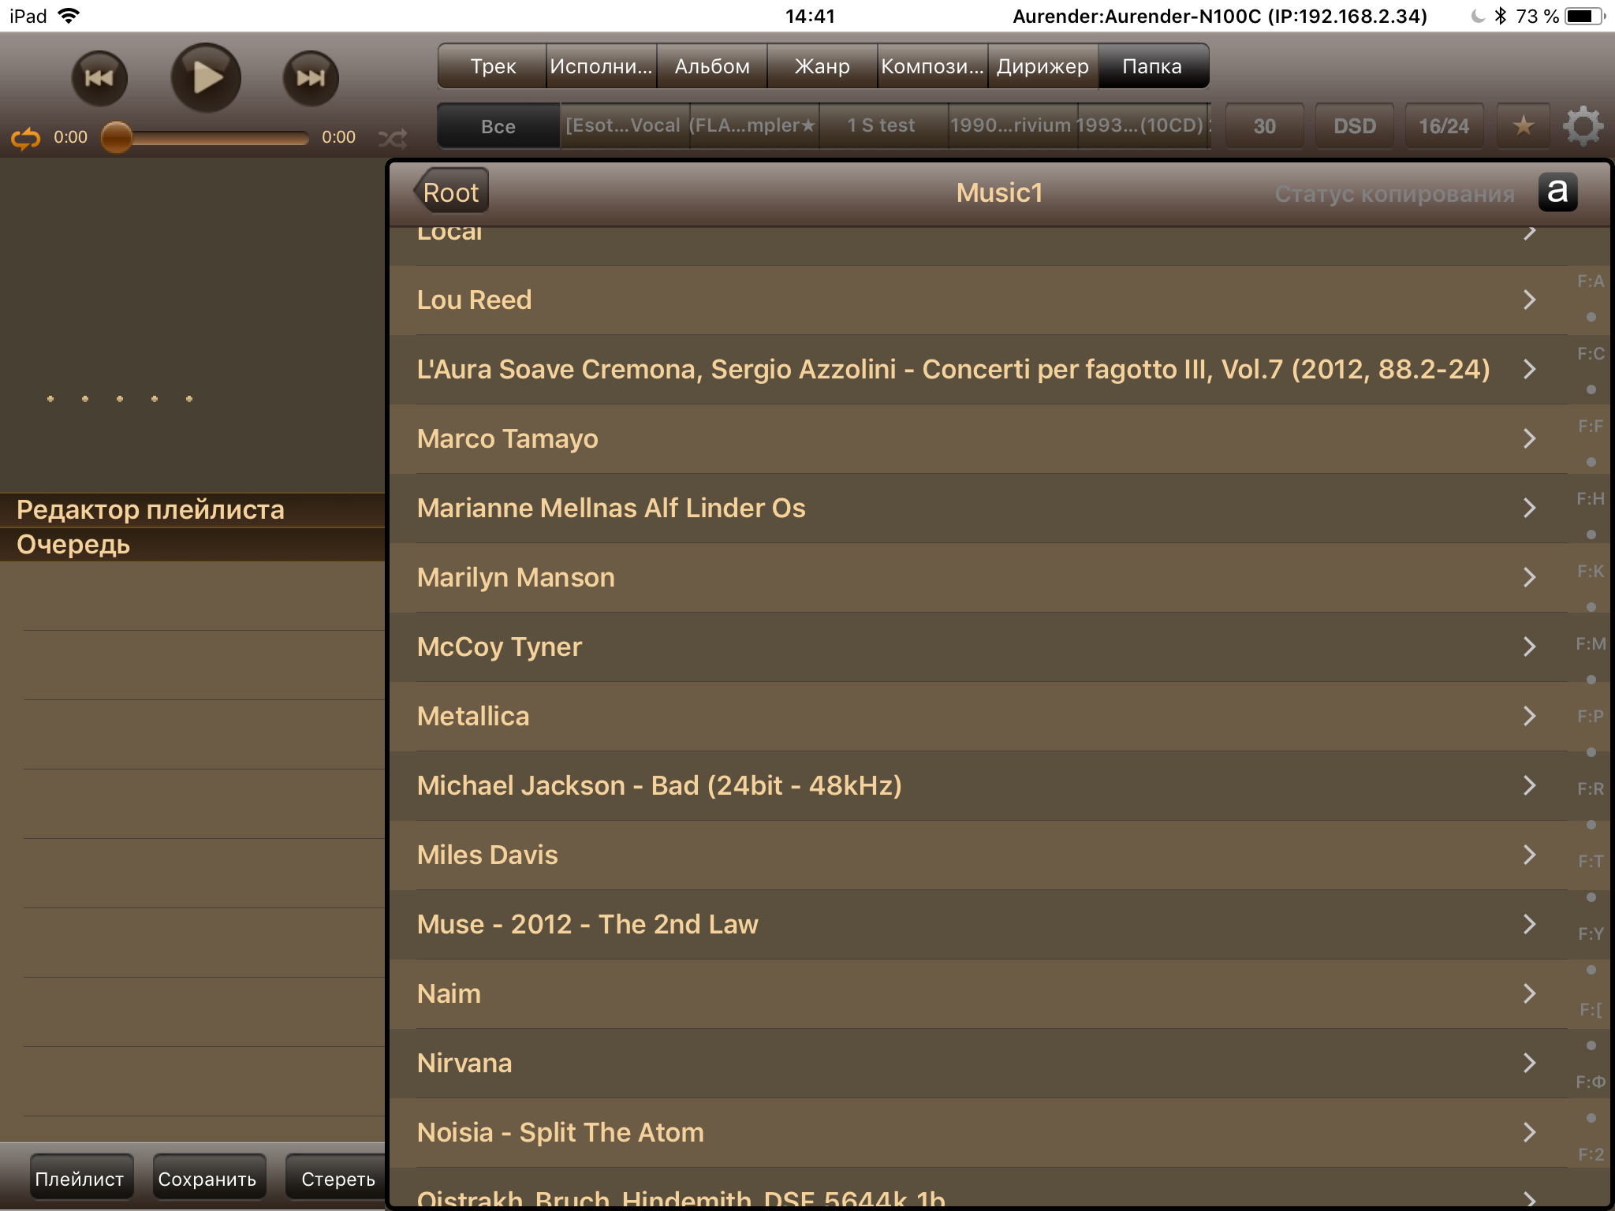Image resolution: width=1615 pixels, height=1211 pixels.
Task: Tap the 'a' alphabet index icon
Action: pos(1557,192)
